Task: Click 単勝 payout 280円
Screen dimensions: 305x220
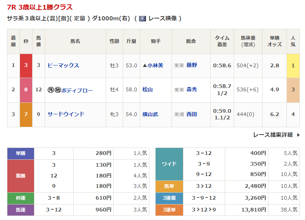Action: (x=104, y=153)
